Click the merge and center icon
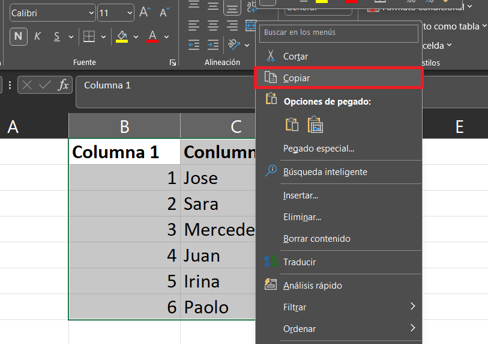 coord(250,26)
